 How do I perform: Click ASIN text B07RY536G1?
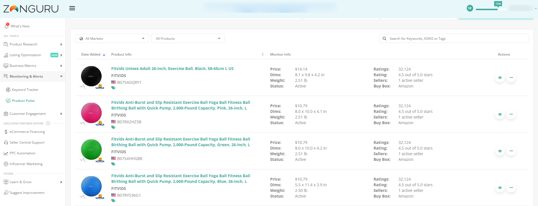point(129,195)
